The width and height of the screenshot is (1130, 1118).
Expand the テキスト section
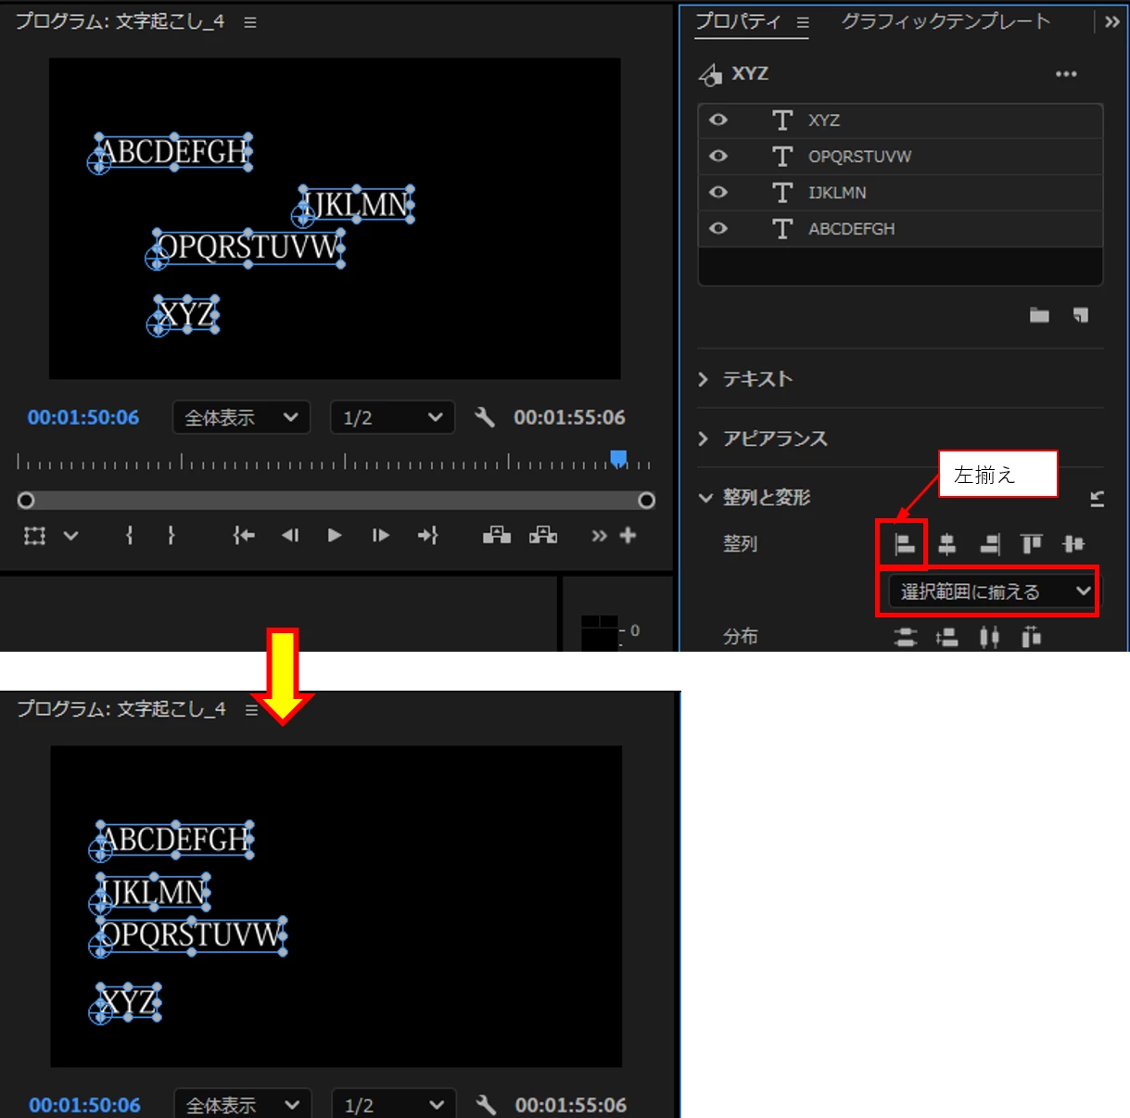[x=704, y=379]
